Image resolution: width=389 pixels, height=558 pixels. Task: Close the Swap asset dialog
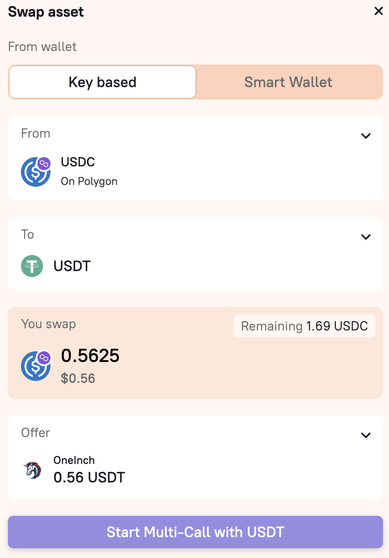point(378,12)
